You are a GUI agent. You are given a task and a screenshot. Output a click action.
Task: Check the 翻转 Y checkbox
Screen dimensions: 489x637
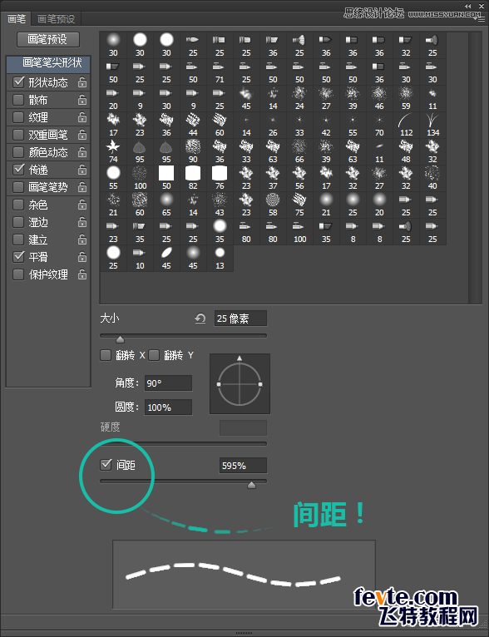pos(154,355)
